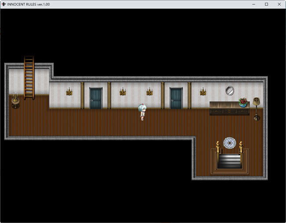This screenshot has width=286, height=223.
Task: Click the oval wall mirror
Action: [230, 90]
